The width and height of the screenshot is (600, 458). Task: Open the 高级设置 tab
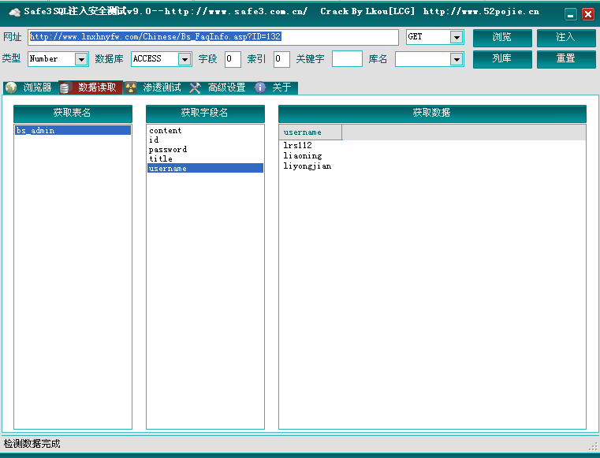220,88
